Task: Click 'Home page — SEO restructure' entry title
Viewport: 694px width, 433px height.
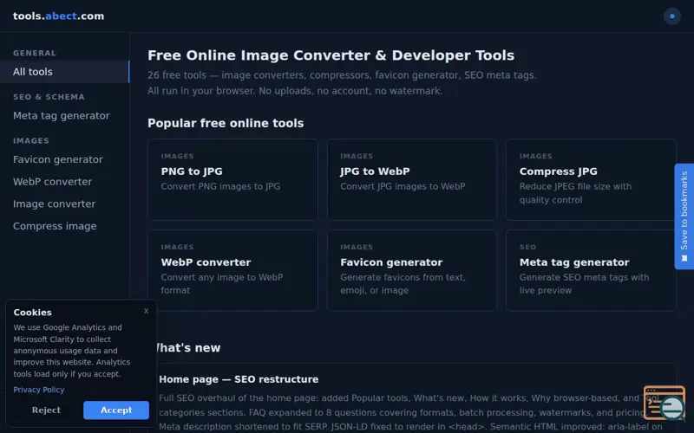Action: (239, 379)
